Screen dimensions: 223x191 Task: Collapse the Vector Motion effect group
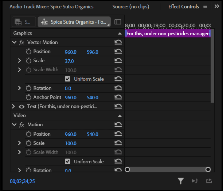(14, 43)
